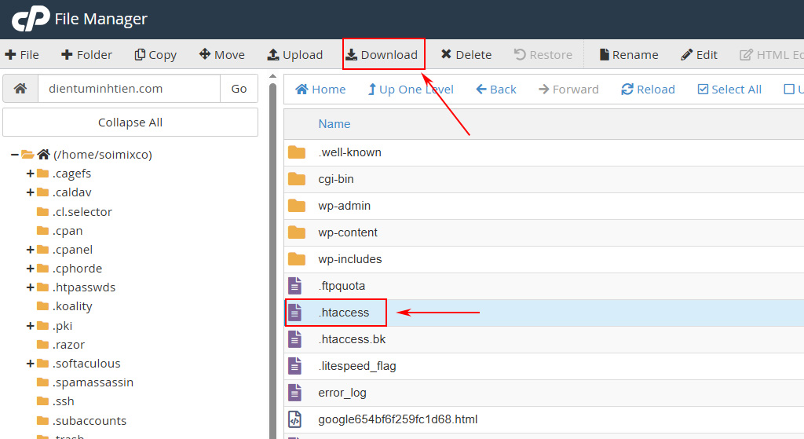Delete the selected file

(466, 55)
